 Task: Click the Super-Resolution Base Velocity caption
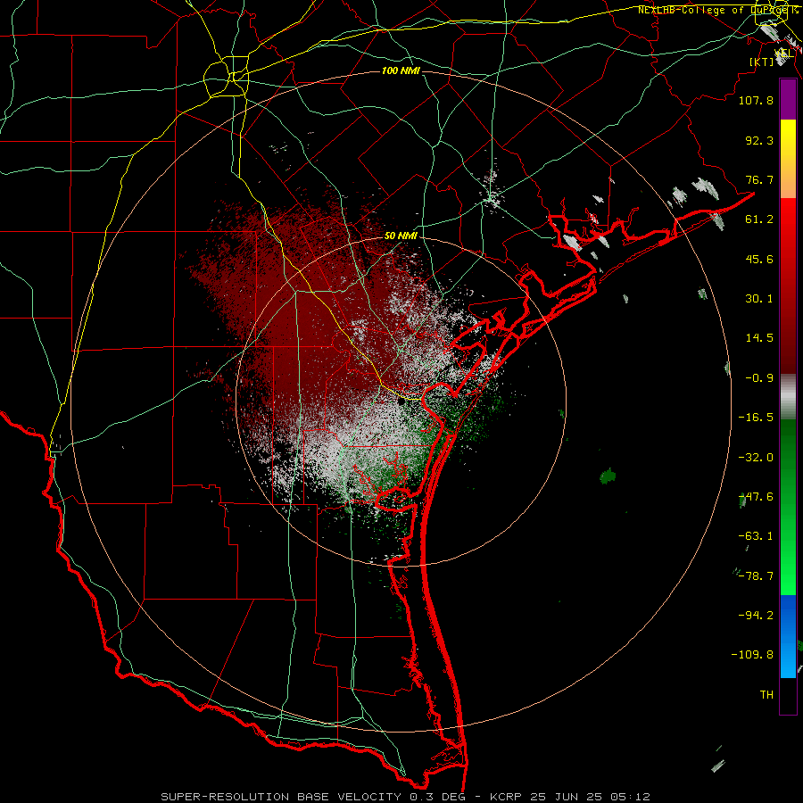tap(405, 797)
